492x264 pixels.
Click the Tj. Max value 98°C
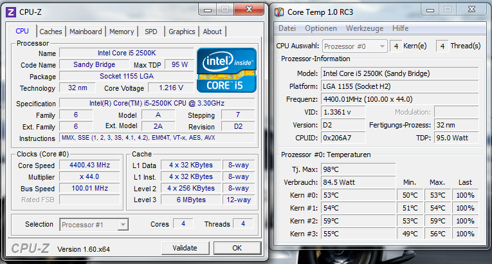[x=358, y=169]
